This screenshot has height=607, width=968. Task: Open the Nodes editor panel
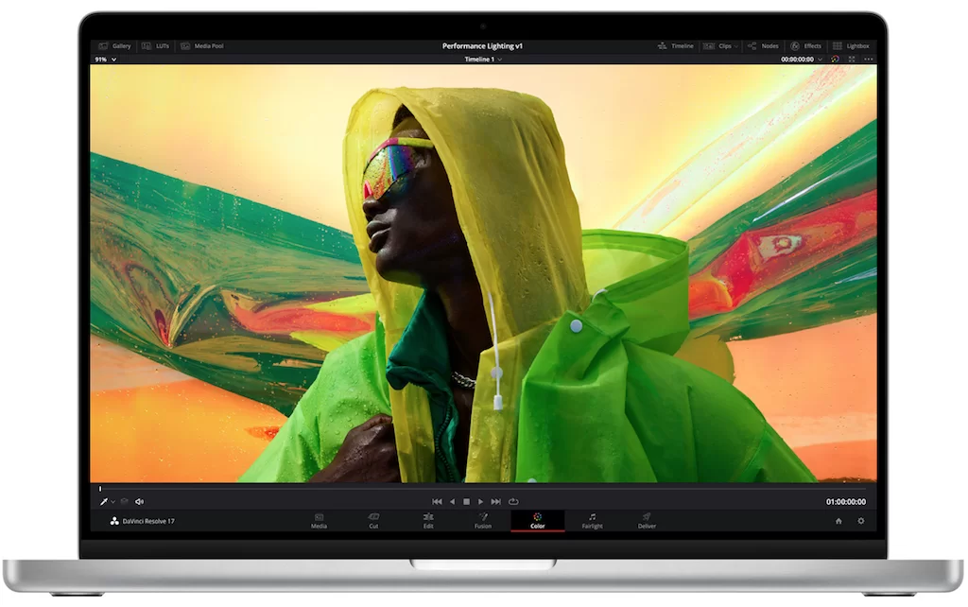pyautogui.click(x=764, y=45)
